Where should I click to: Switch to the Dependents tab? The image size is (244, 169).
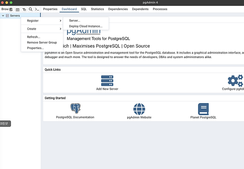click(x=140, y=9)
